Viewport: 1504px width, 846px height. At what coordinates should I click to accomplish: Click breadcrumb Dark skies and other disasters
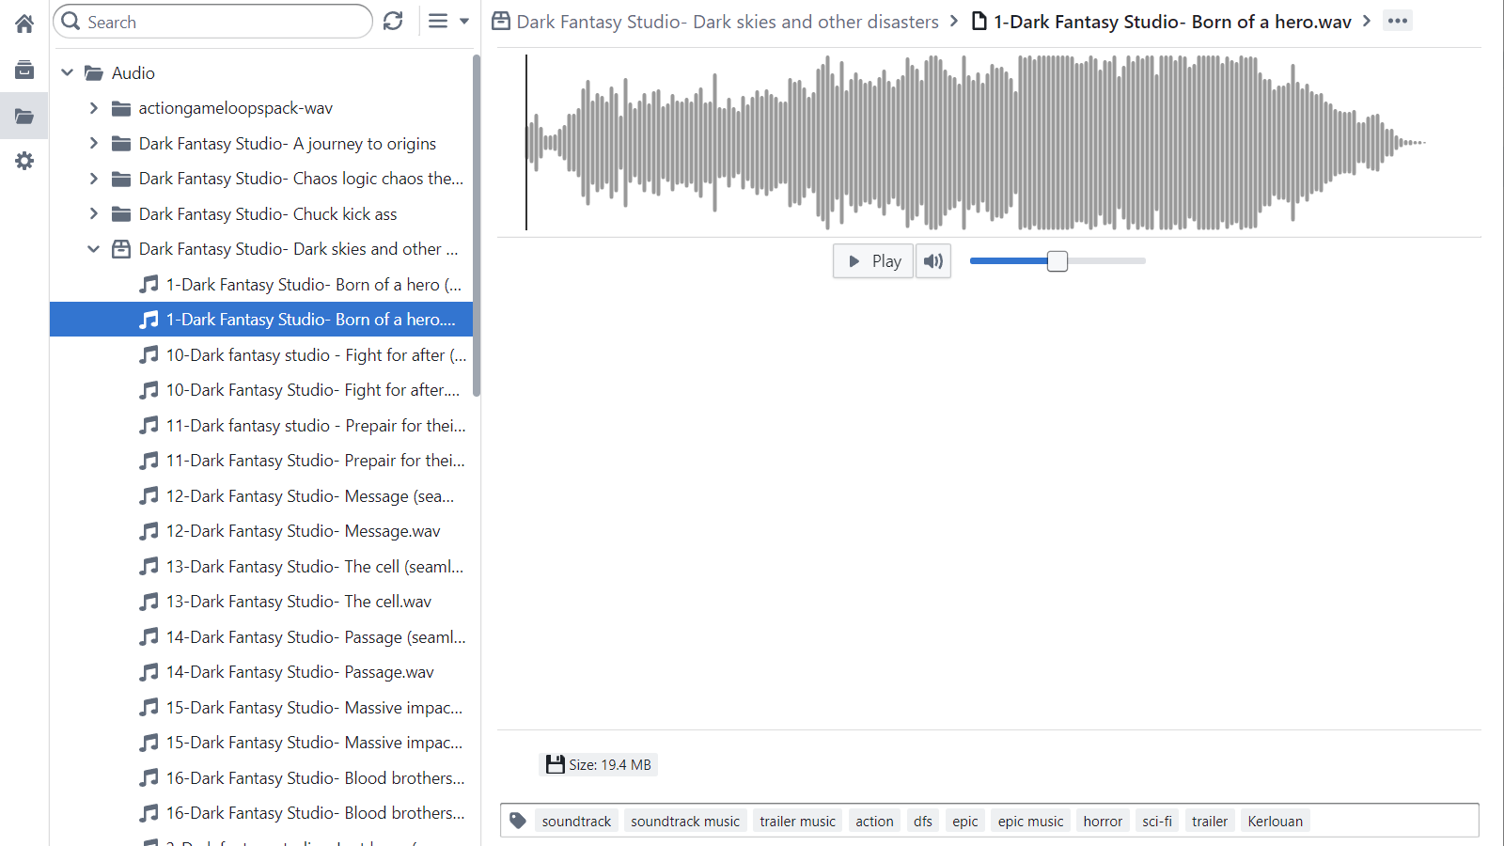pos(728,22)
